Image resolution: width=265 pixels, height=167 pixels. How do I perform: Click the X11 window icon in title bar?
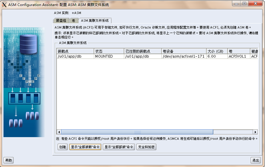pyautogui.click(x=4, y=5)
